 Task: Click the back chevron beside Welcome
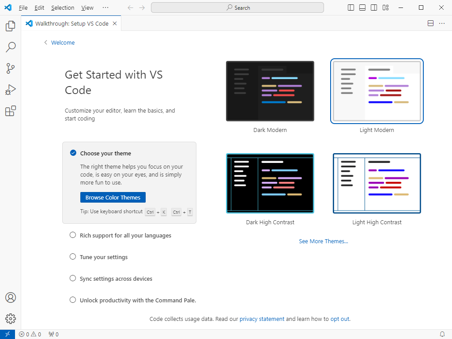45,42
